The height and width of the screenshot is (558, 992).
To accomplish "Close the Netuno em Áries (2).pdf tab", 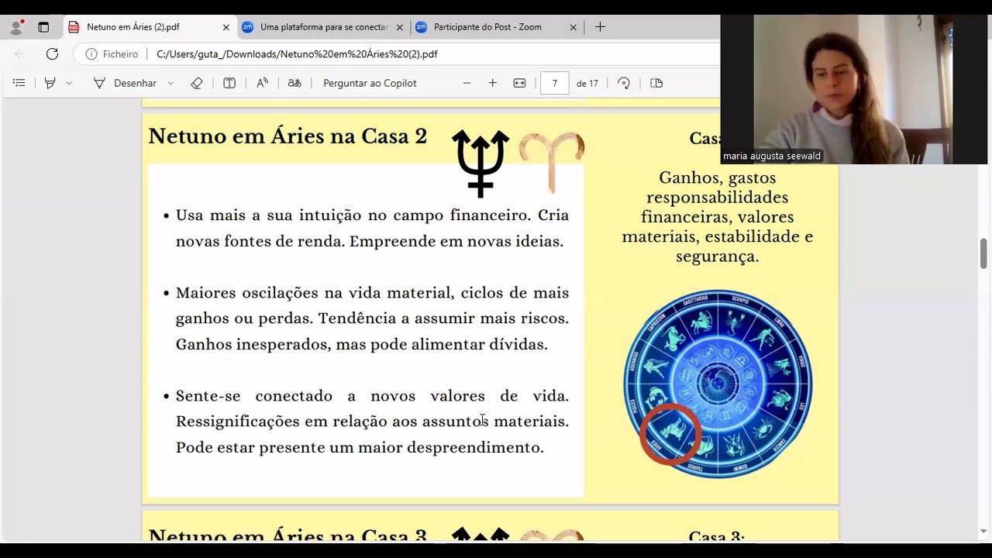I will point(226,27).
